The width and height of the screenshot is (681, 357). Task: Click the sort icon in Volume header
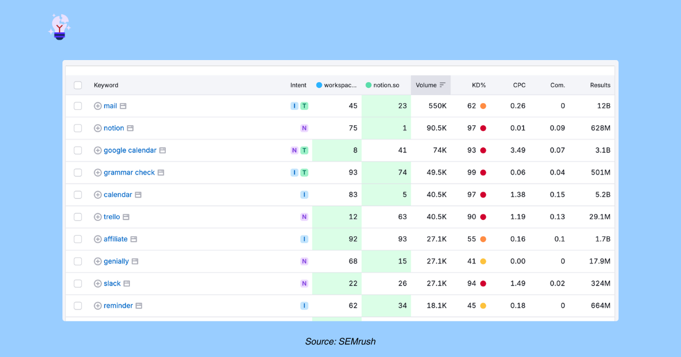point(443,85)
